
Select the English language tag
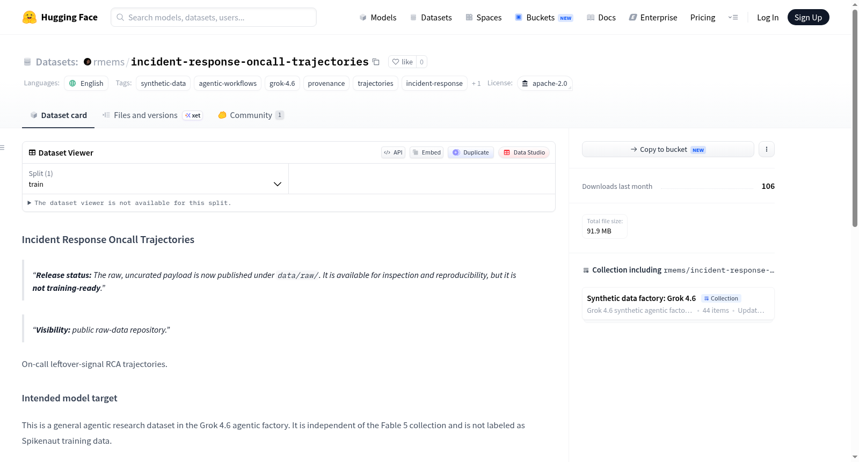[86, 83]
